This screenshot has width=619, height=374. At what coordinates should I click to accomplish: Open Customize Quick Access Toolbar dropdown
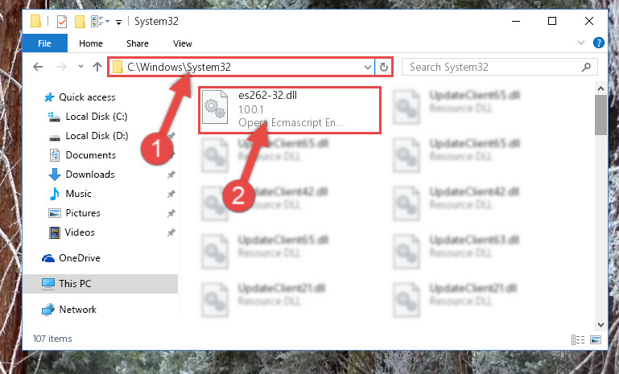point(118,22)
